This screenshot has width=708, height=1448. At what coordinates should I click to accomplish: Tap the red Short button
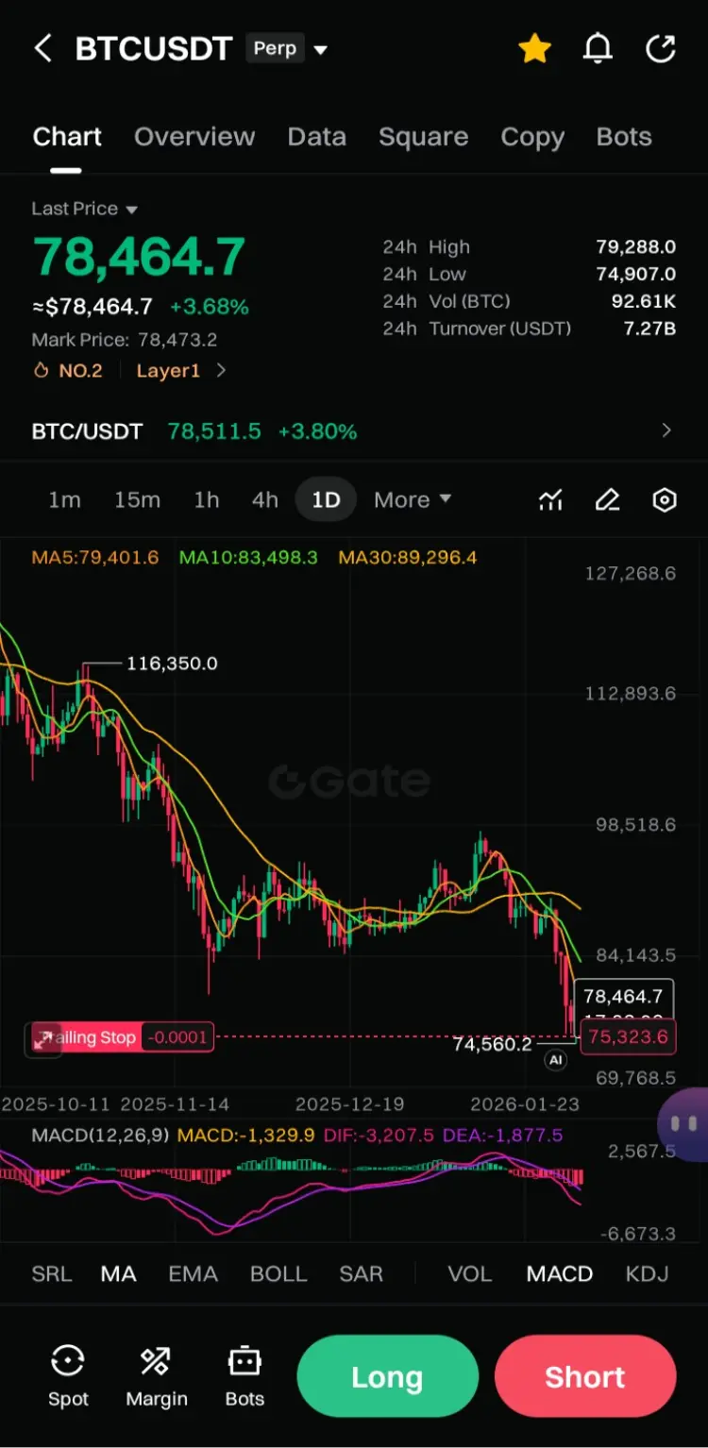(585, 1377)
